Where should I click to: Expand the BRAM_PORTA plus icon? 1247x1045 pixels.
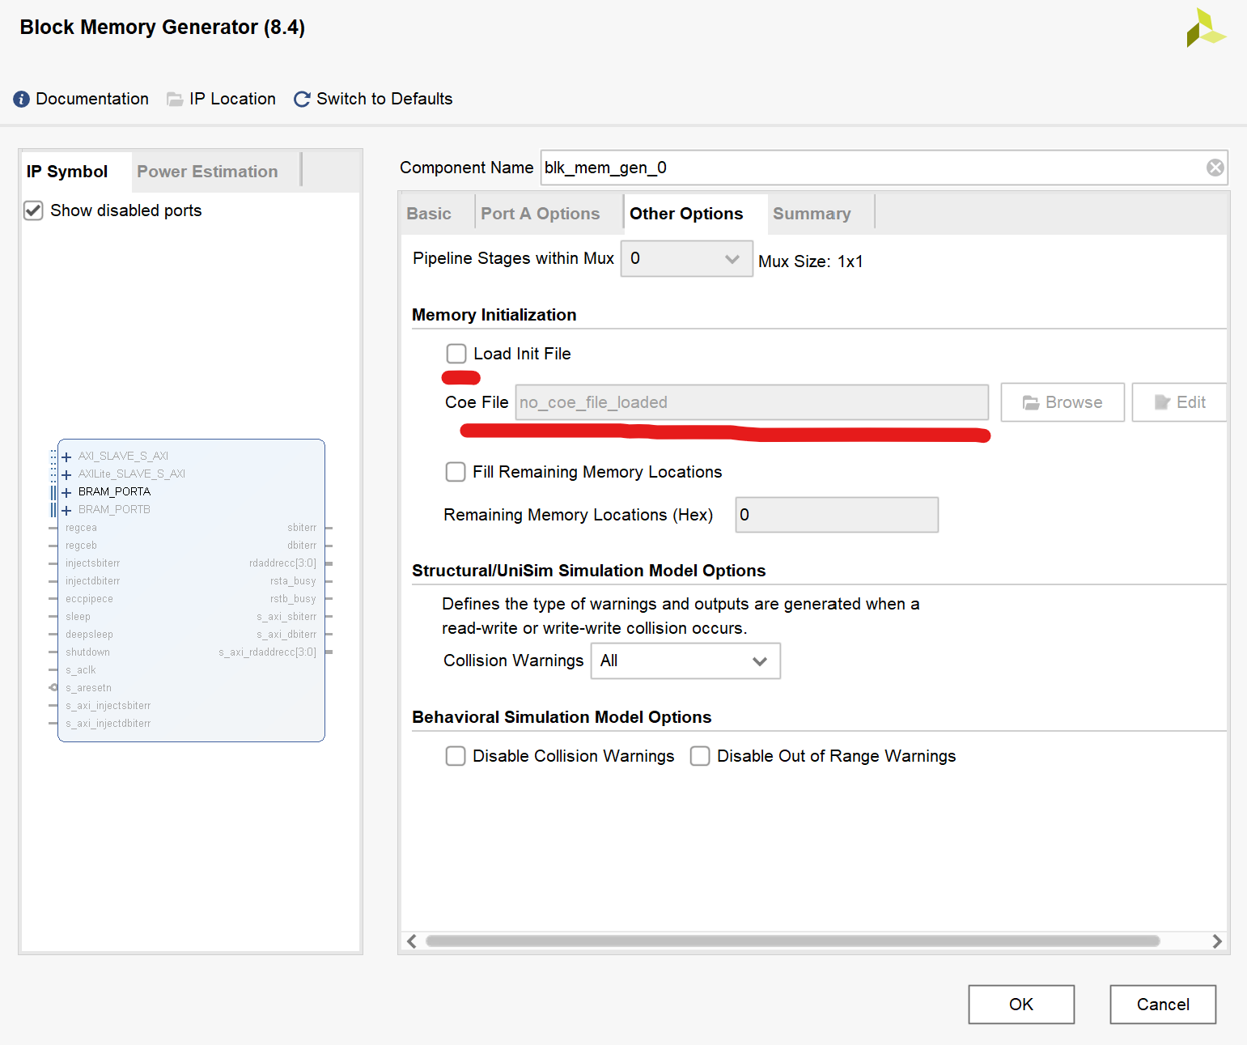(x=66, y=492)
